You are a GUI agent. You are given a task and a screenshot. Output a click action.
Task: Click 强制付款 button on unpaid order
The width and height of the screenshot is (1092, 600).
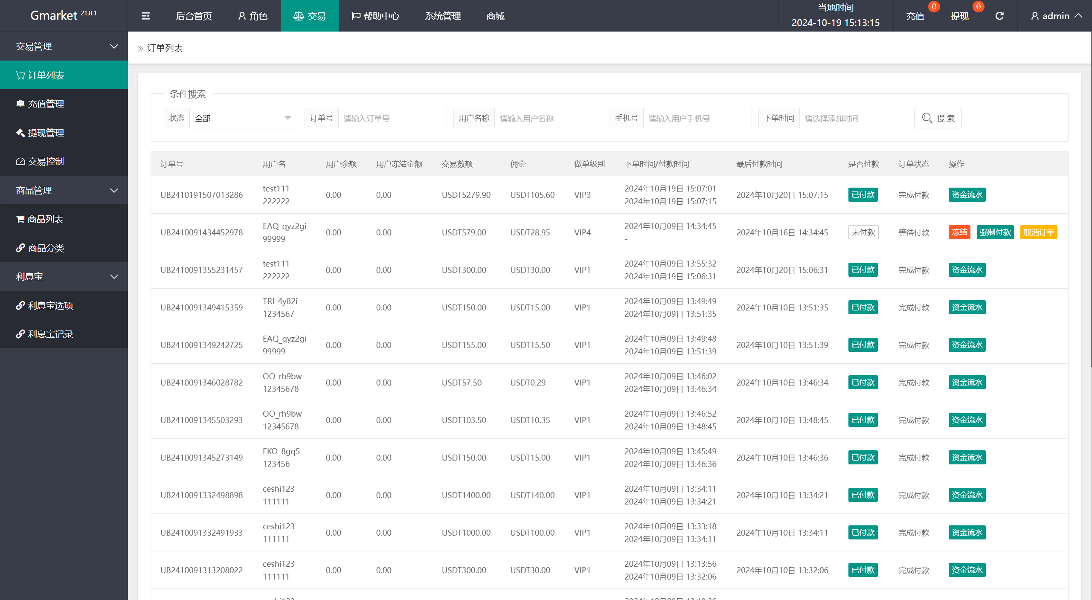coord(995,232)
